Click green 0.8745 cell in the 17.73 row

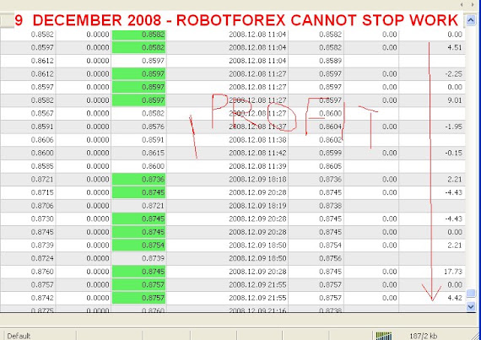point(138,272)
